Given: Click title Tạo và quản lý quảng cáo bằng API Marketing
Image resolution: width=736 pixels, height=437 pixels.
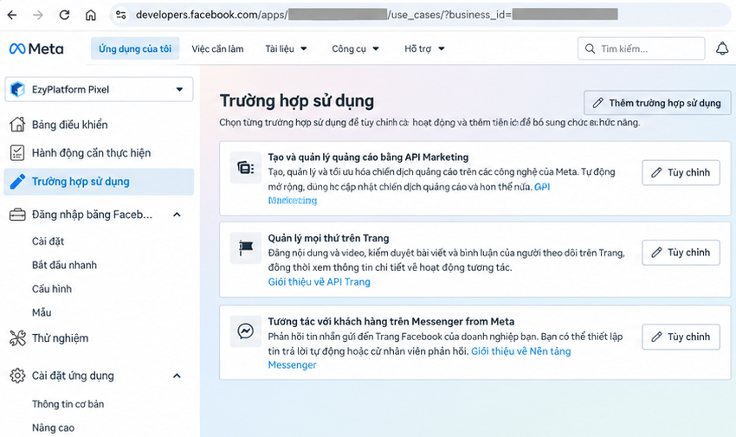Looking at the screenshot, I should click(x=369, y=157).
